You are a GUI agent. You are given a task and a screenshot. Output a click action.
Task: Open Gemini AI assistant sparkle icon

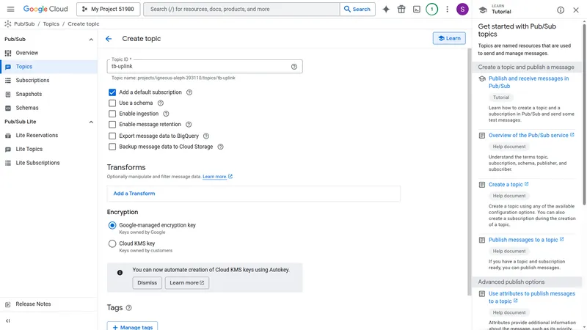click(x=386, y=10)
